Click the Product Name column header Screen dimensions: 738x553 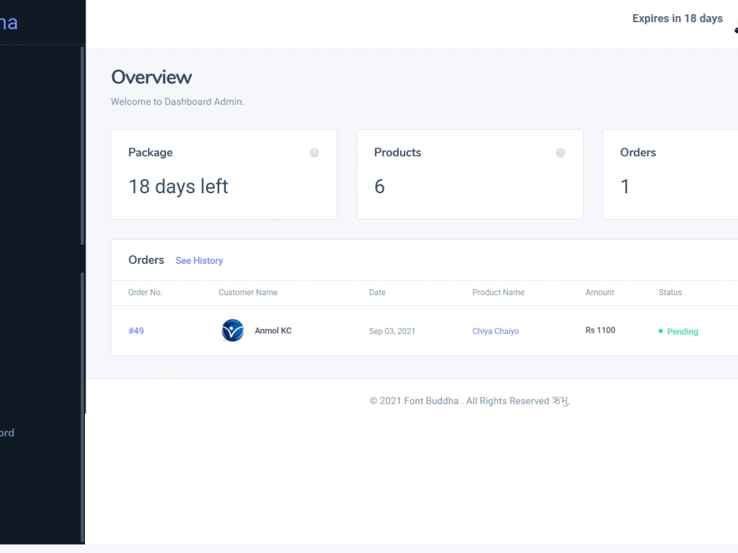pyautogui.click(x=498, y=293)
